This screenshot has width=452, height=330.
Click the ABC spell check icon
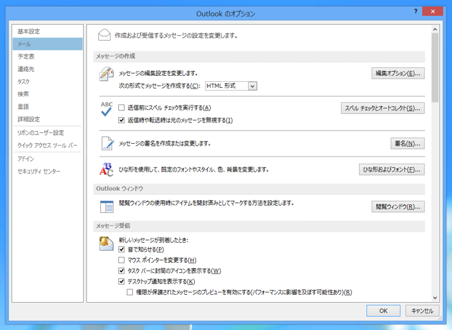click(106, 109)
